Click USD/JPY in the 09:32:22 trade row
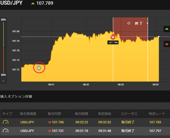This screenshot has height=138, width=170. click(27, 122)
